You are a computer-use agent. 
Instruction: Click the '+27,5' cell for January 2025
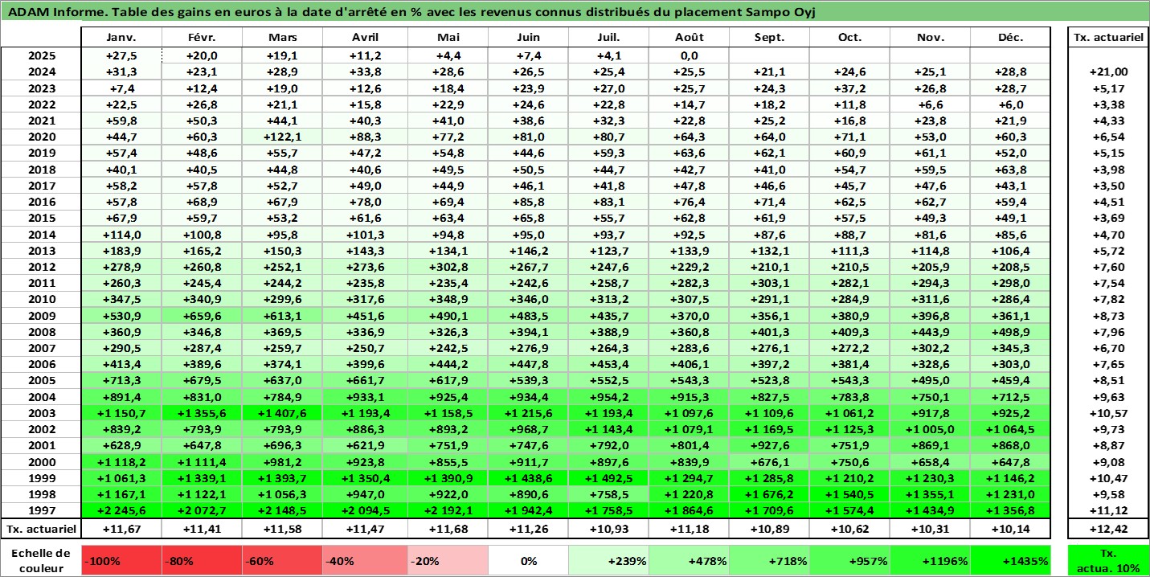[122, 56]
